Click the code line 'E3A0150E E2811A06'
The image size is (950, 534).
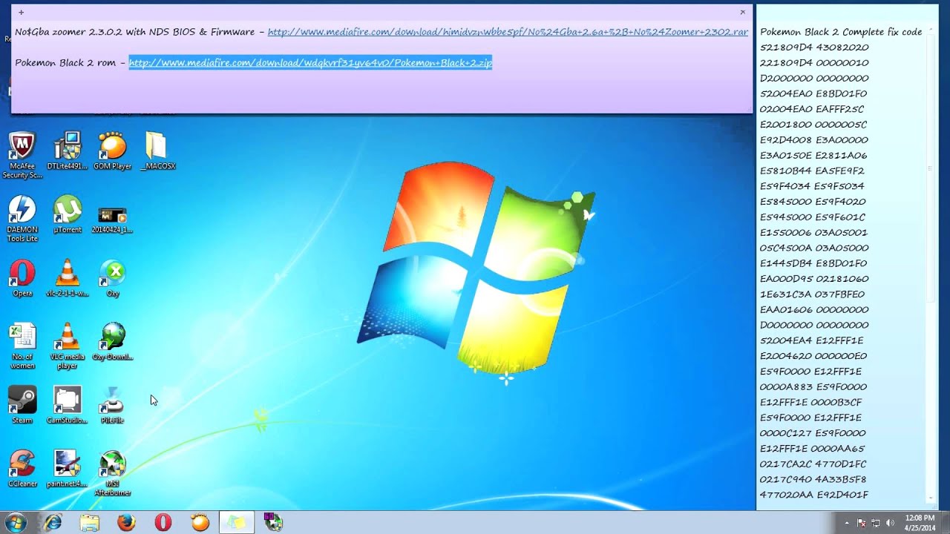click(x=813, y=156)
